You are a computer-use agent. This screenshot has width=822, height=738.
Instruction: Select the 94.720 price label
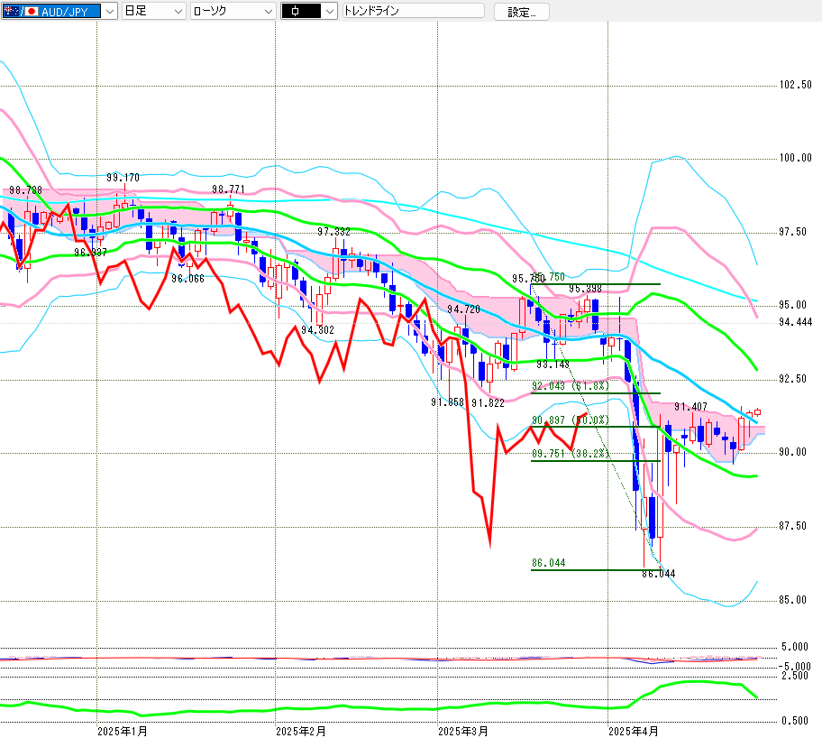tap(463, 309)
